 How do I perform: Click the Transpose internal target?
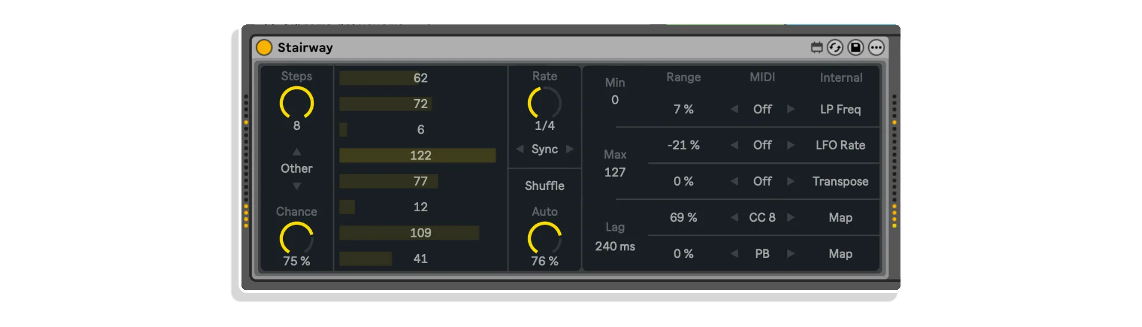[840, 182]
